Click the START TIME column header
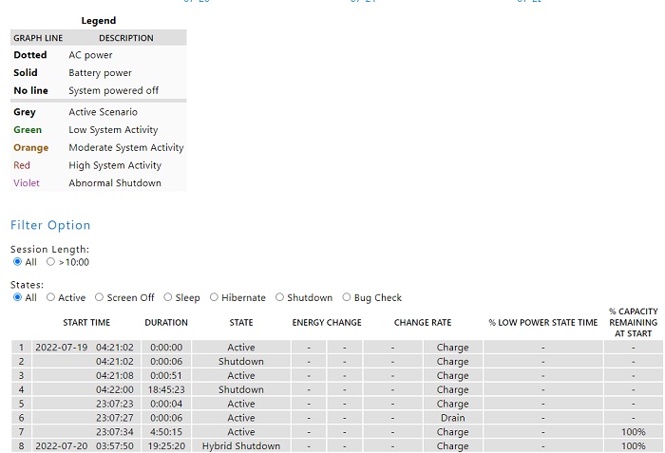The width and height of the screenshot is (665, 453). (x=86, y=322)
